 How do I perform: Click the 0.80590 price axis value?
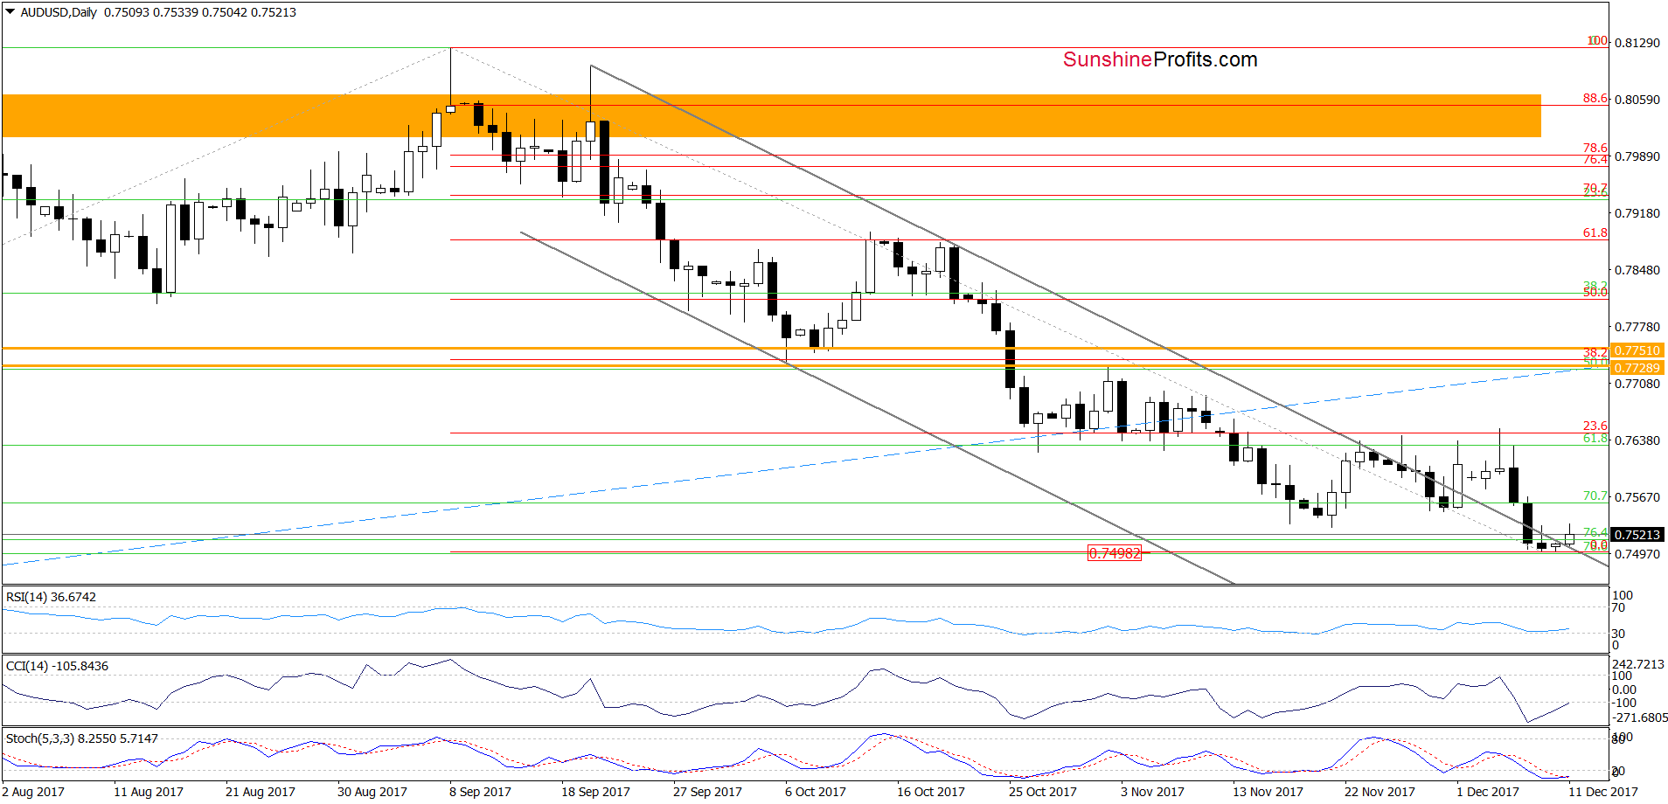[1637, 100]
